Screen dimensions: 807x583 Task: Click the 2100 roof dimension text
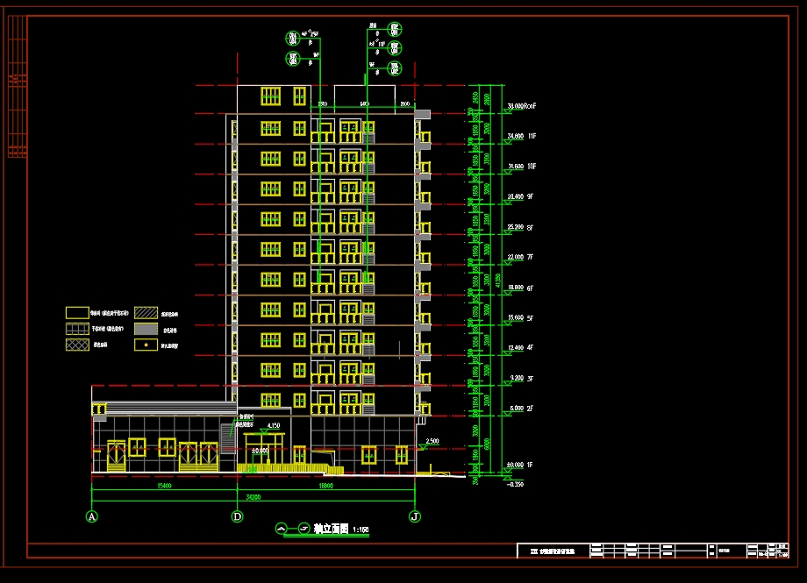pos(405,104)
